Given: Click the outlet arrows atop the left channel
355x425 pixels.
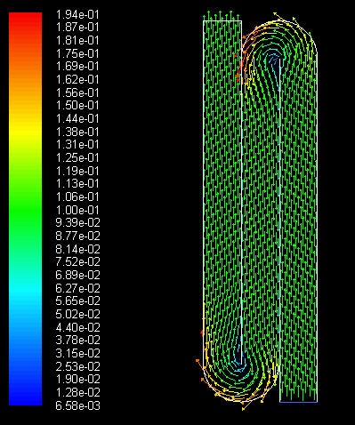Looking at the screenshot, I should pos(222,15).
